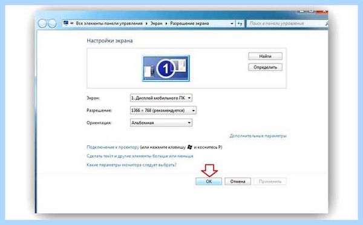Click the 'Экран:' label

[93, 98]
